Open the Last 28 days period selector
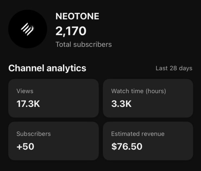 coord(174,68)
